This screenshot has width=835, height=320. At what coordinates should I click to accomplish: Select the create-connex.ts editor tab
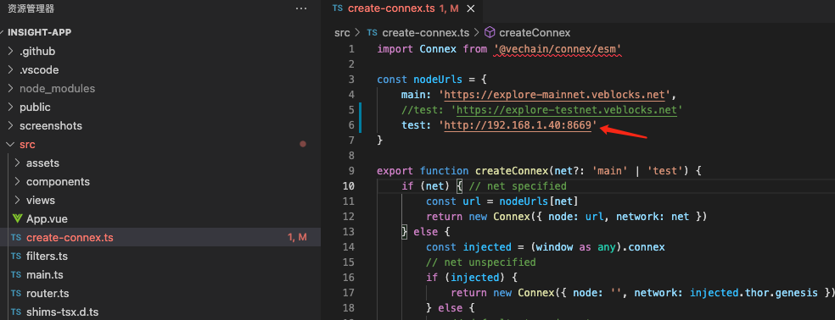[x=403, y=8]
